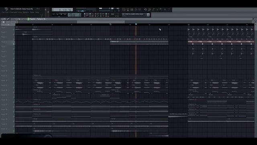Toggle mute dot for Track 9
Screen dimensions: 257x145
pyautogui.click(x=14, y=68)
